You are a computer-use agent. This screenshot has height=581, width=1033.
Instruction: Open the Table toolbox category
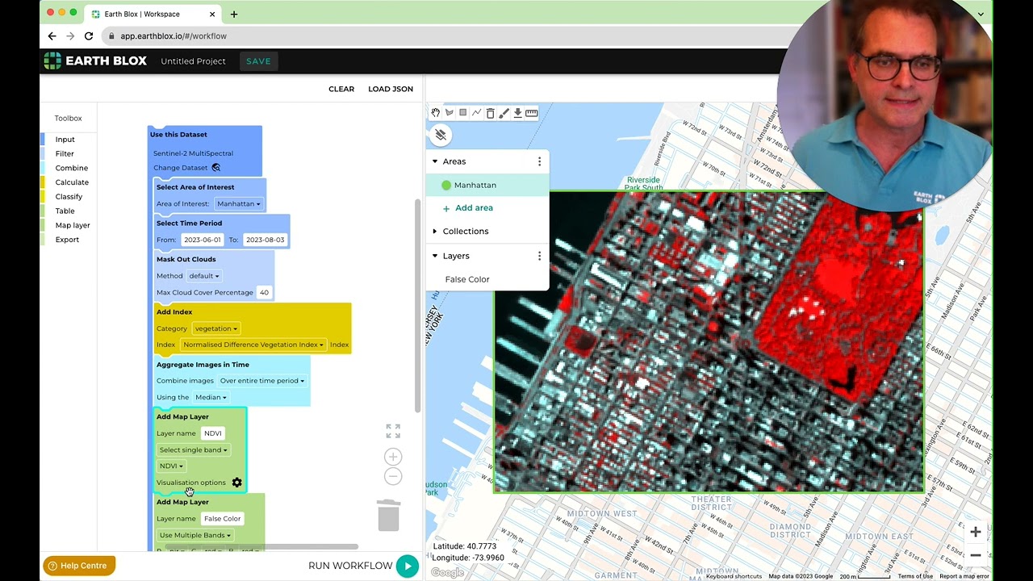(65, 211)
